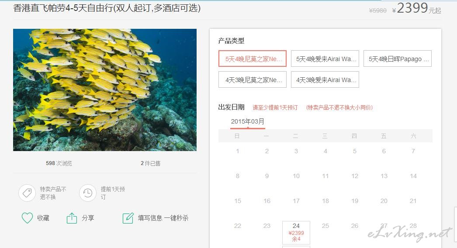This screenshot has width=457, height=248.
Task: Click the heart favorite icon
Action: click(28, 218)
